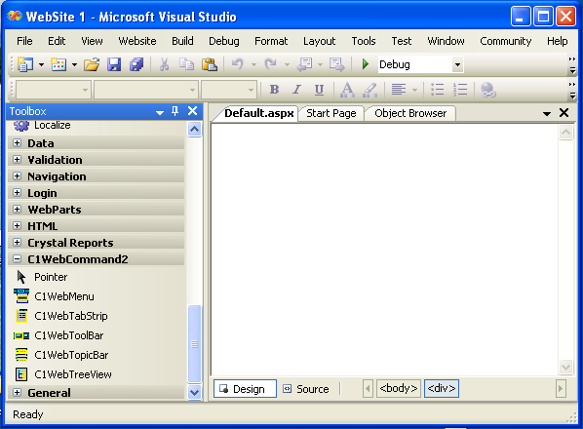583x429 pixels.
Task: Open the Debug configuration dropdown
Action: (457, 64)
